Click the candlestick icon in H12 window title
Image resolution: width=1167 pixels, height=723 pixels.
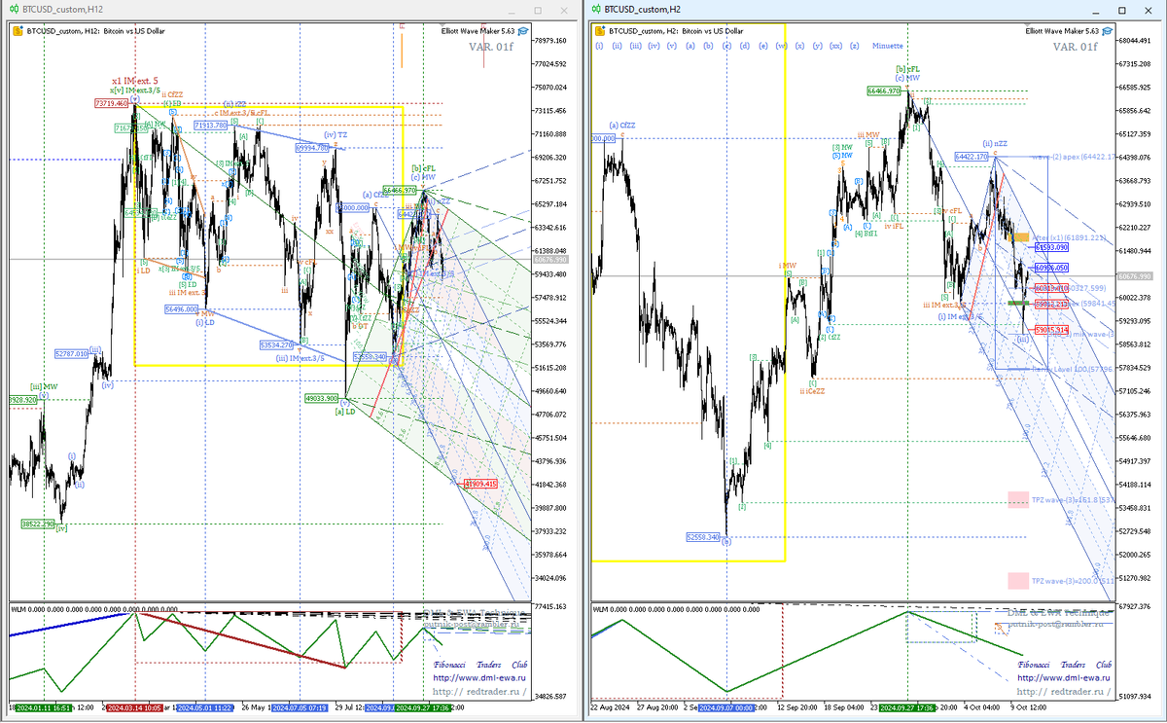click(13, 10)
